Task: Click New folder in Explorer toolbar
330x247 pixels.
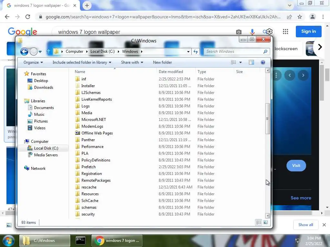Action: click(x=162, y=62)
